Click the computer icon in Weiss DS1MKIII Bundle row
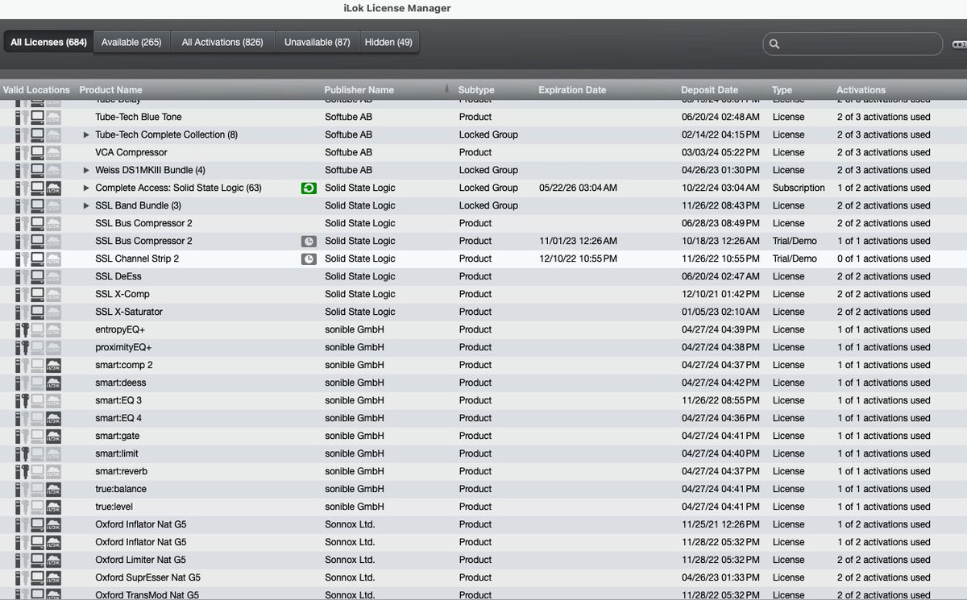Screen dimensions: 967x600 point(37,170)
